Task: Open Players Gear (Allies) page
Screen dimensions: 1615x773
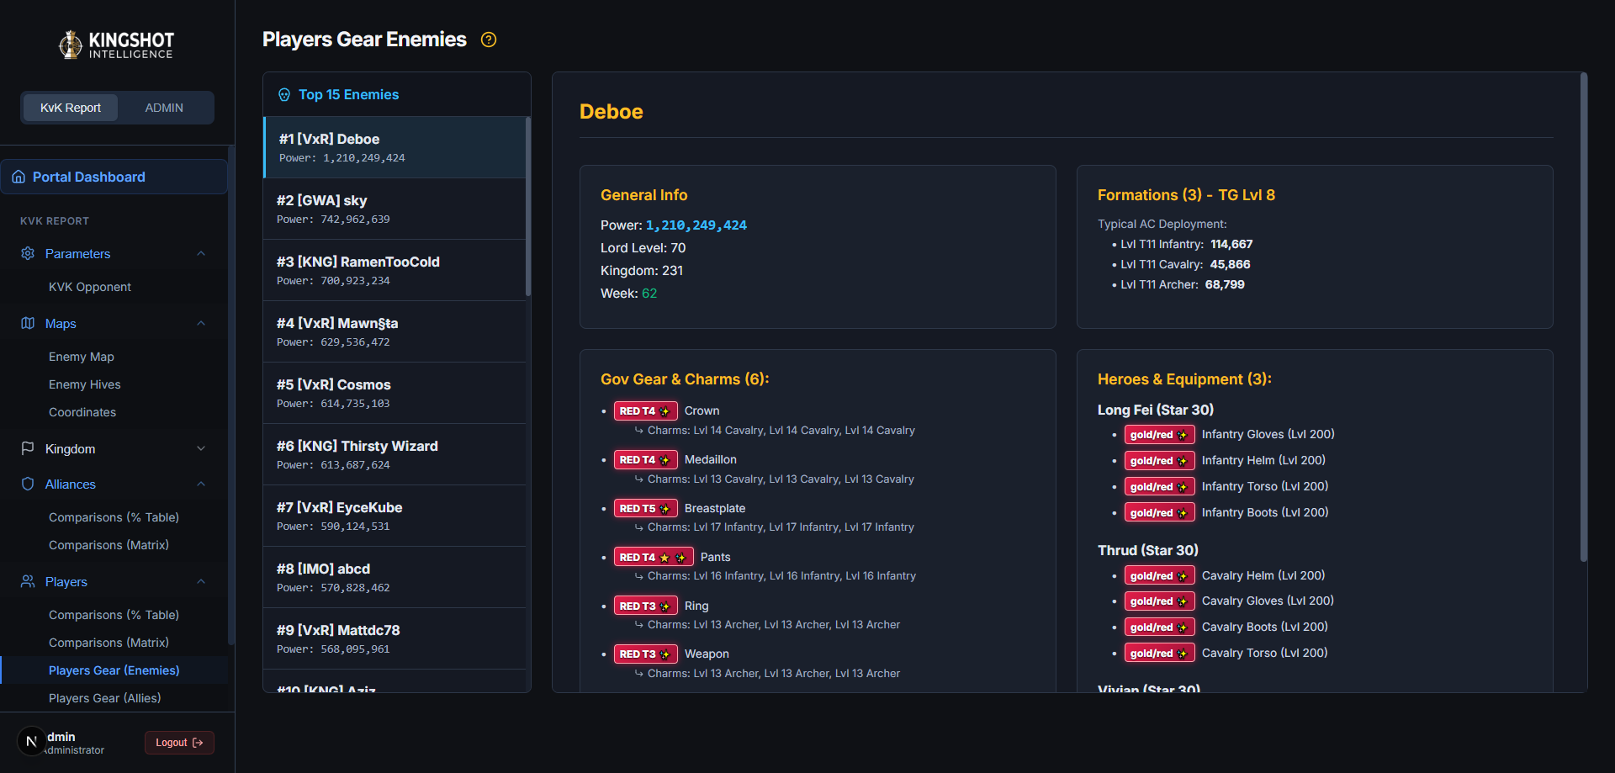Action: click(x=105, y=698)
